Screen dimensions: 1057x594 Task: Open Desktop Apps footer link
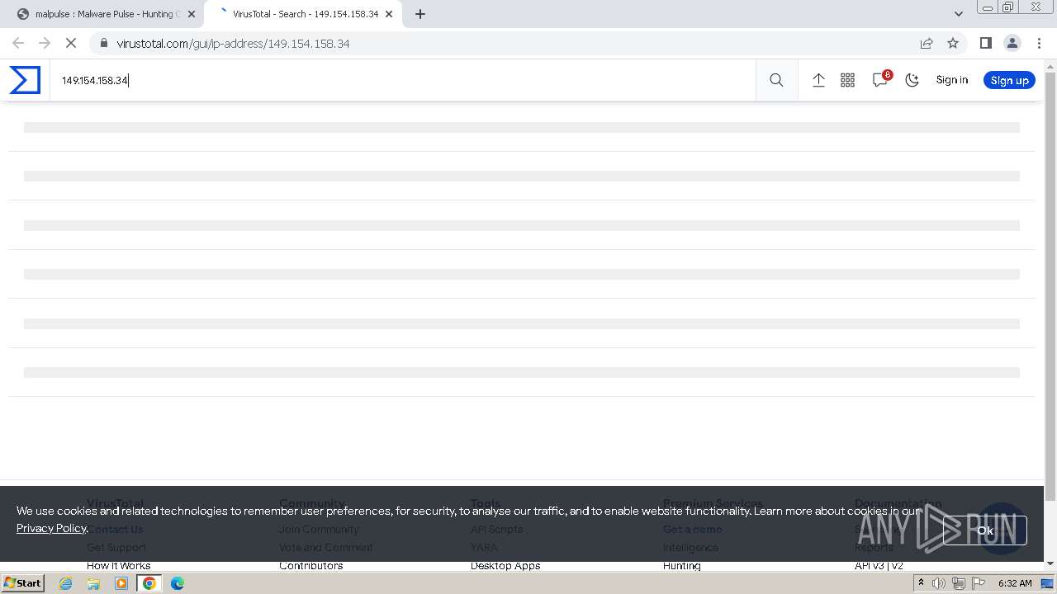click(x=505, y=566)
